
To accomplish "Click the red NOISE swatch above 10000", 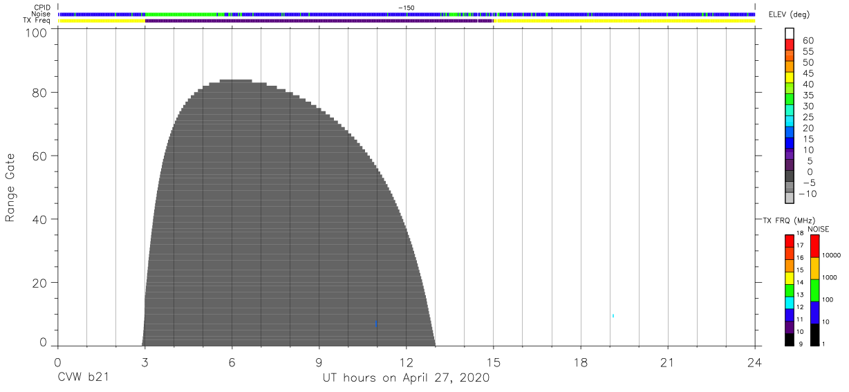I will 814,246.
